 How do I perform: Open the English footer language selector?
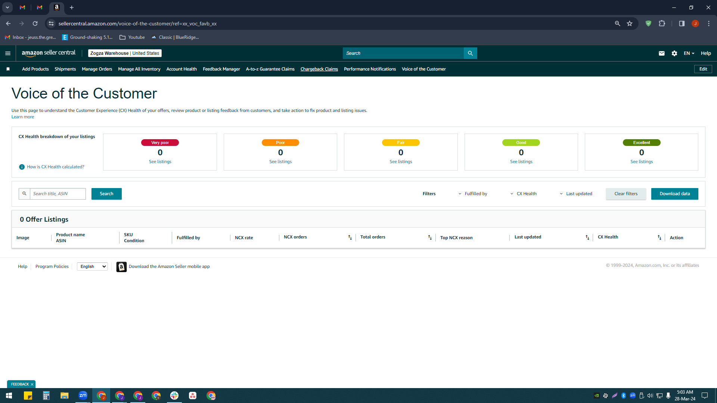92,266
